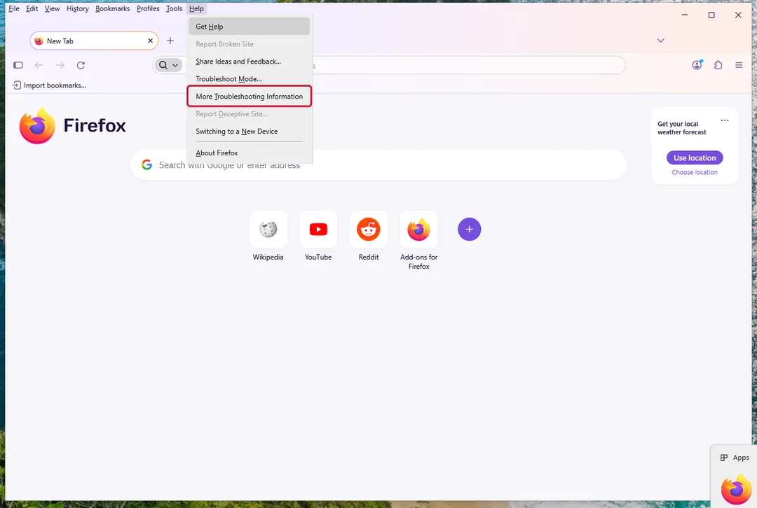The image size is (757, 508).
Task: Open the Edit menu
Action: click(x=32, y=8)
